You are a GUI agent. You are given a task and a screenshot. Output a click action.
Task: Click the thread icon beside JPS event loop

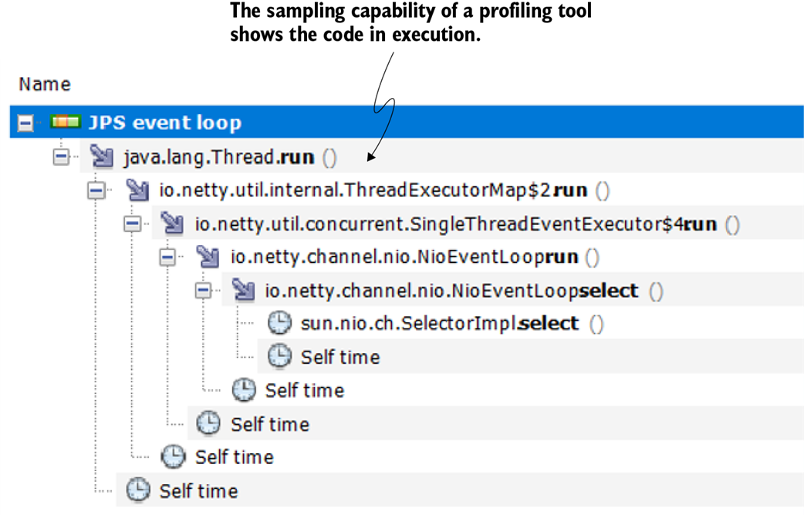point(66,123)
